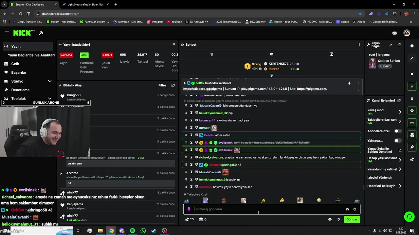Open Yasaklanmış kelimeler arrow
419x235 pixels.
click(x=400, y=169)
